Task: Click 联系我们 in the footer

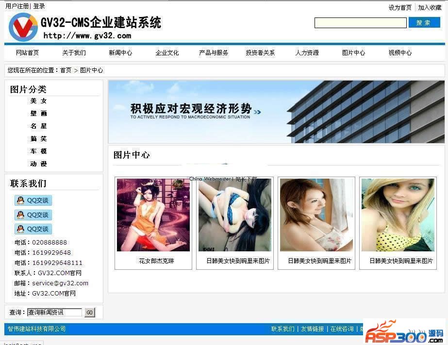Action: click(283, 329)
